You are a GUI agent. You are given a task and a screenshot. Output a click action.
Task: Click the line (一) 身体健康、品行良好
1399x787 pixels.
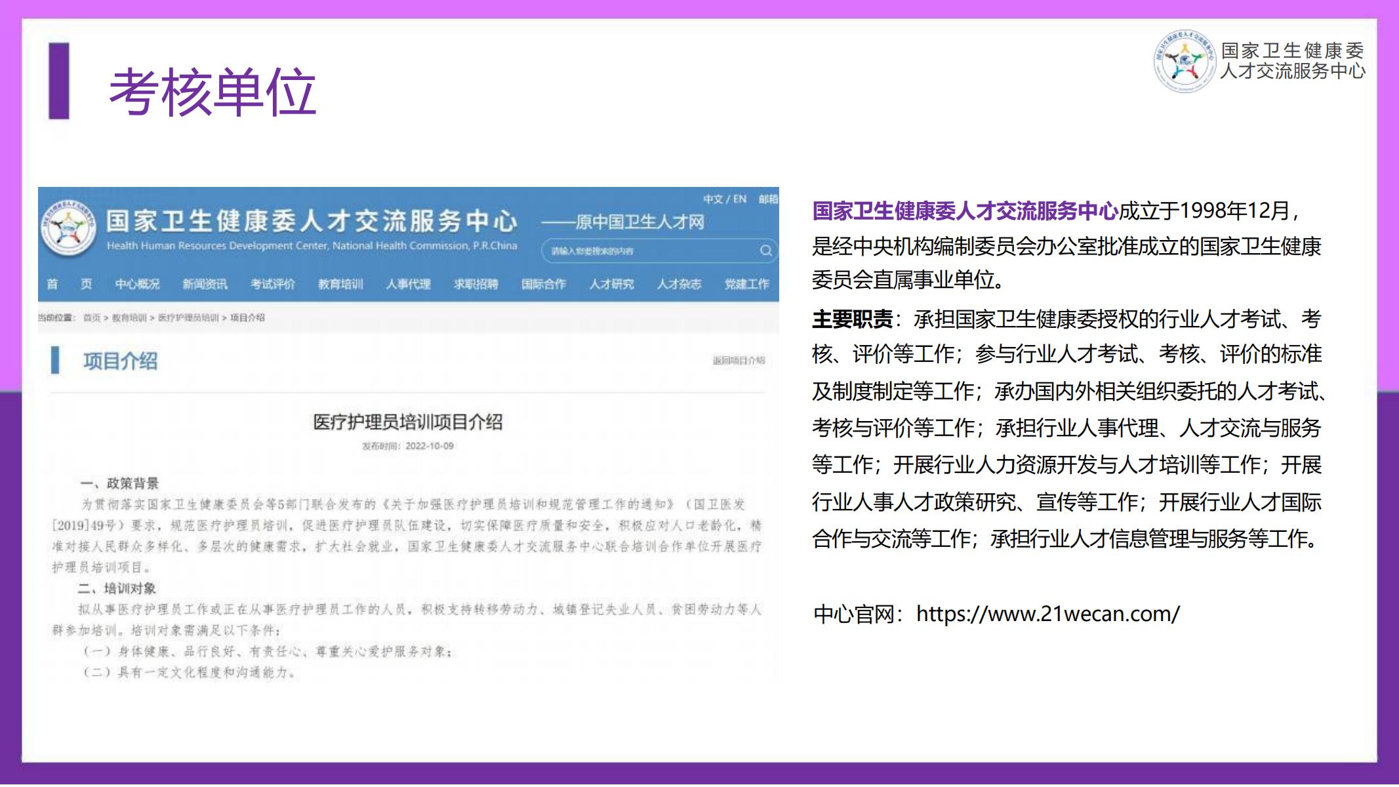tap(266, 651)
